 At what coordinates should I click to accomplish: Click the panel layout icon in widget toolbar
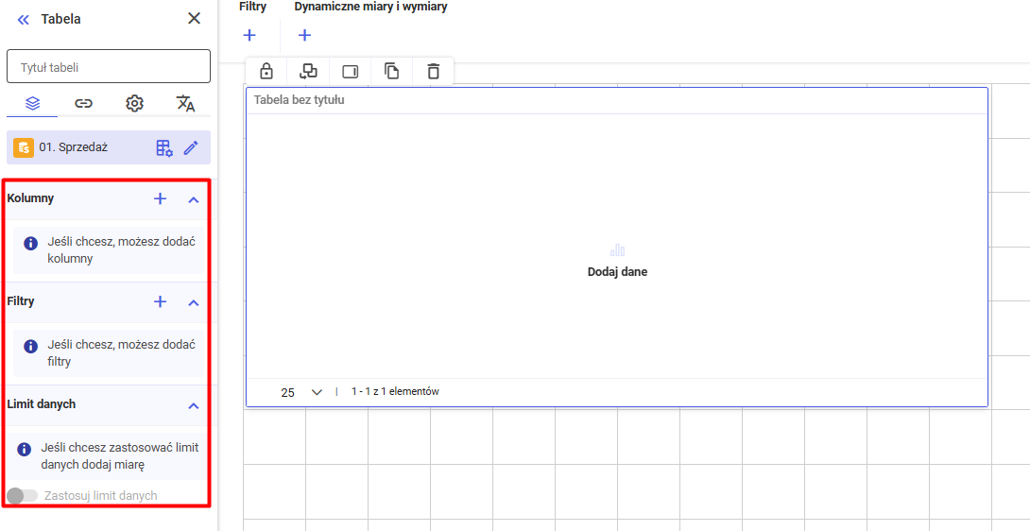[351, 72]
